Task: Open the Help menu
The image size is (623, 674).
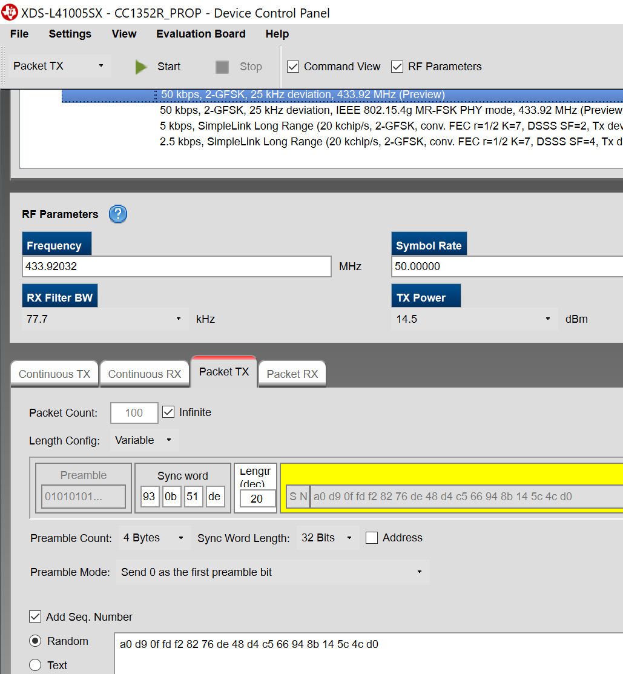Action: [x=277, y=34]
